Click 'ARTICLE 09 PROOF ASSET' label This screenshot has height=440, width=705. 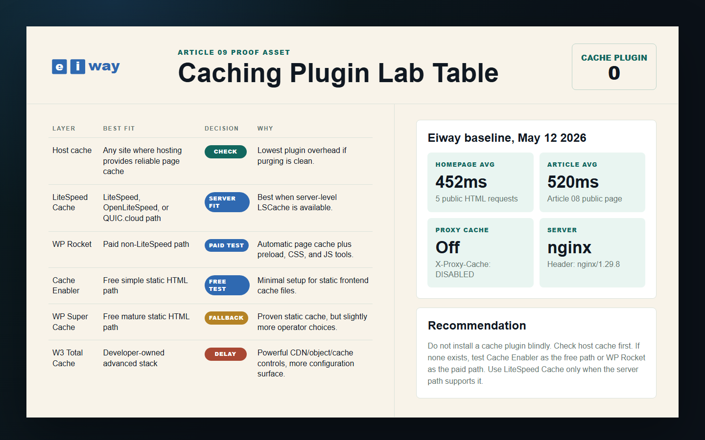coord(234,52)
